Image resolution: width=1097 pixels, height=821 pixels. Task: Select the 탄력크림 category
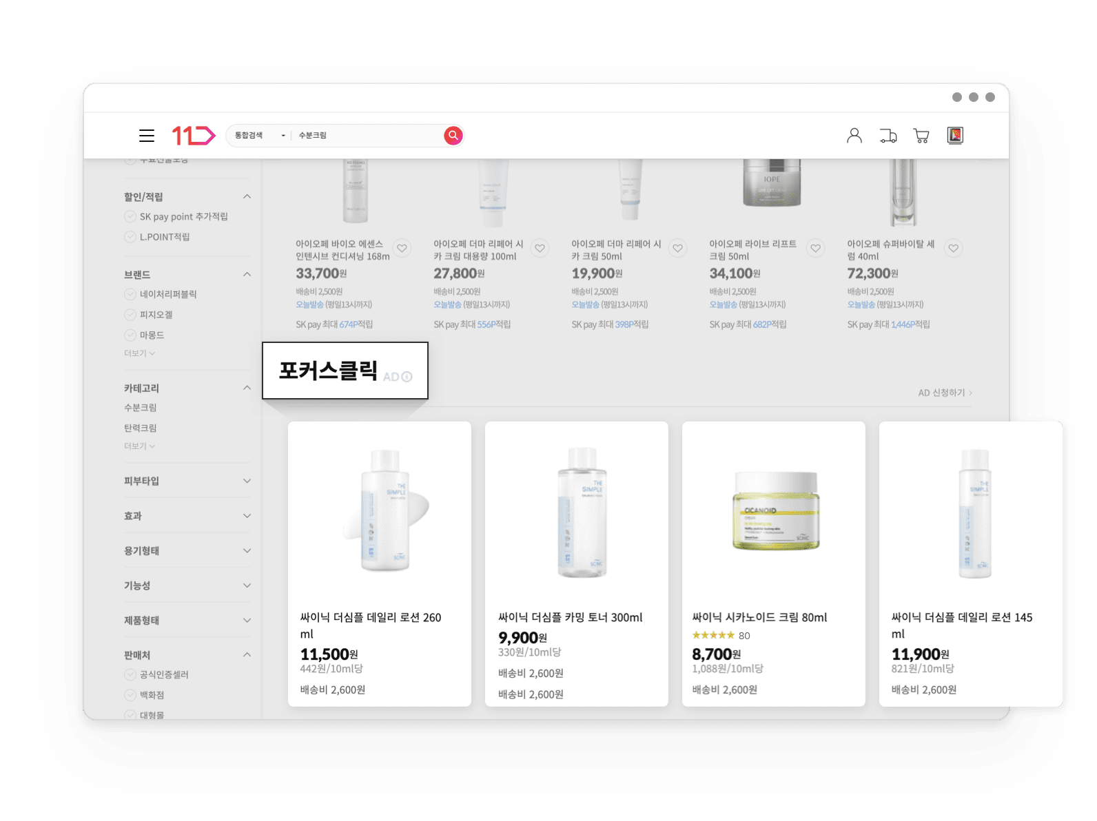(141, 428)
